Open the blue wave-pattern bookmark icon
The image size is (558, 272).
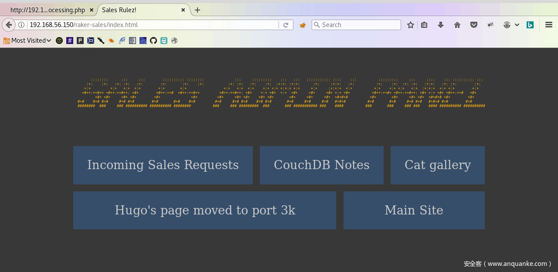[143, 41]
